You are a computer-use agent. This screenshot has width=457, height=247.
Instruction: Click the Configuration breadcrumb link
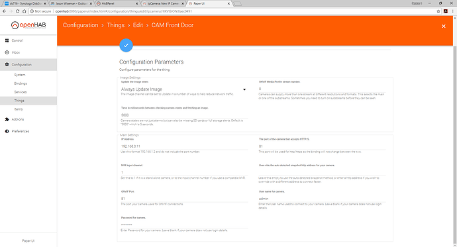point(80,25)
